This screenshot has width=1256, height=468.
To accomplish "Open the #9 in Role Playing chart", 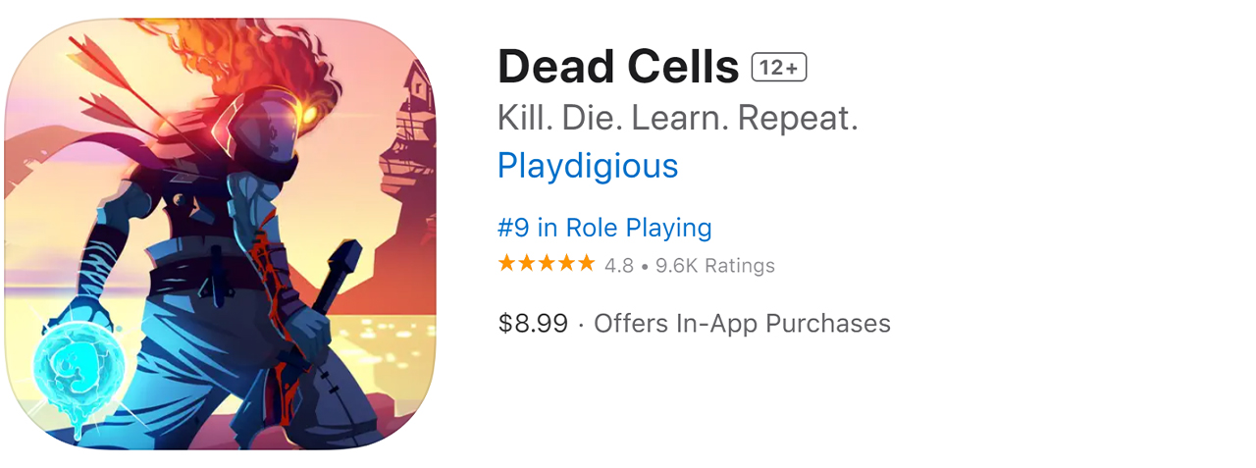I will [603, 228].
